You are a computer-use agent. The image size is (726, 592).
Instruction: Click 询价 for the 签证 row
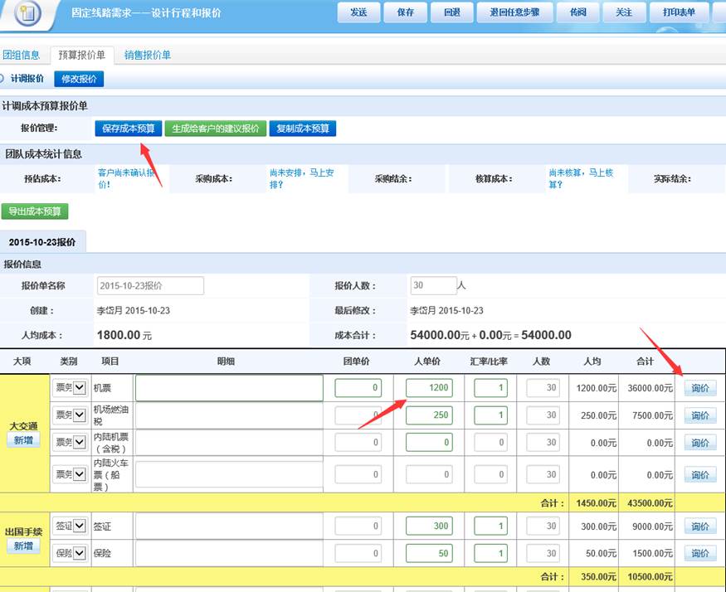pos(700,526)
